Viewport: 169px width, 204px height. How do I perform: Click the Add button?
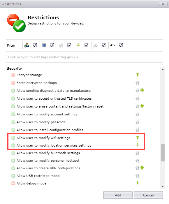point(118,195)
